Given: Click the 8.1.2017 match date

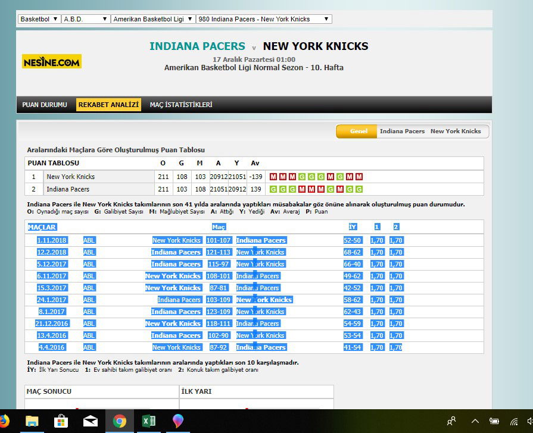Looking at the screenshot, I should coord(52,312).
